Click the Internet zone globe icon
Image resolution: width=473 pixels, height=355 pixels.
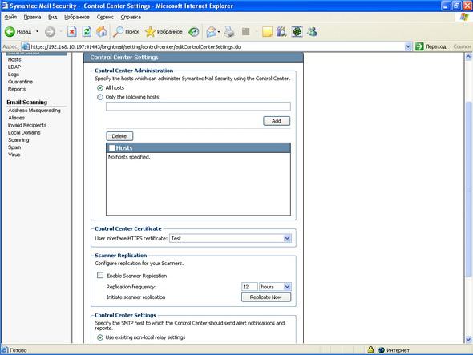382,350
